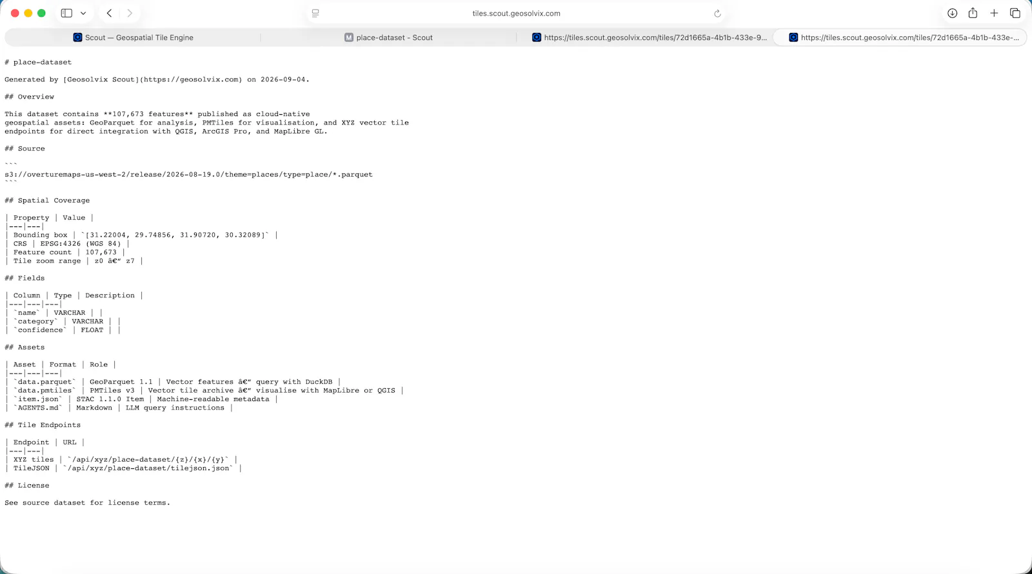Show the downloads list
Screen dimensions: 1032x574
point(952,13)
